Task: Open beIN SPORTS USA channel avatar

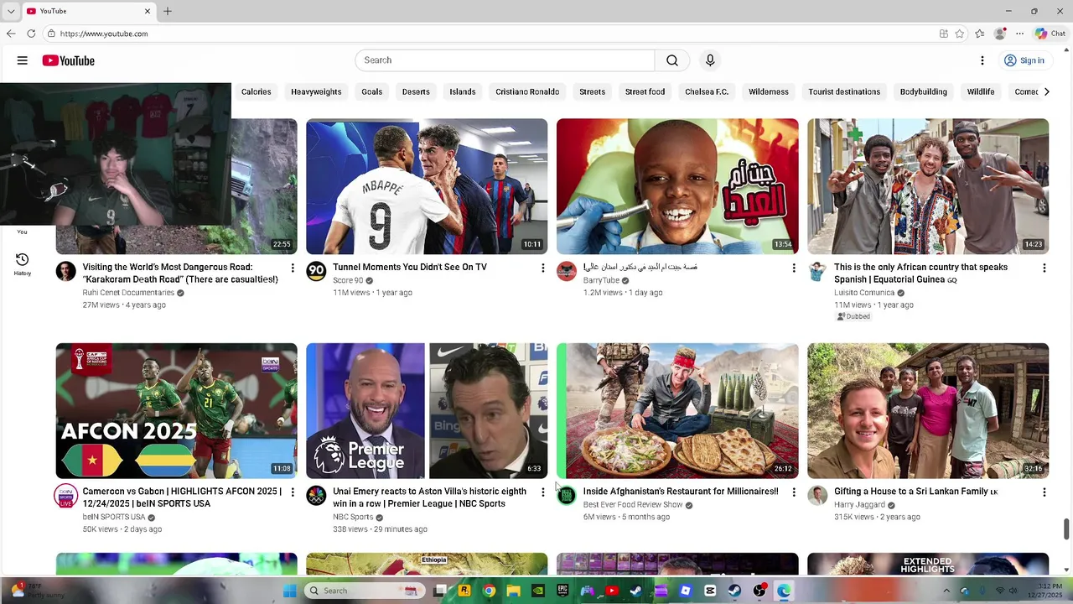Action: pos(65,496)
